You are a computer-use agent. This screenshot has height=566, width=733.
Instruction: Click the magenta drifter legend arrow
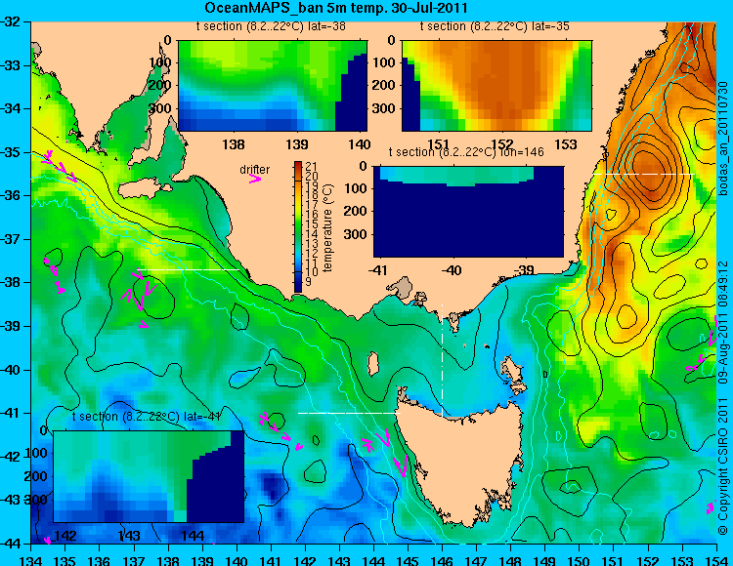[x=254, y=179]
